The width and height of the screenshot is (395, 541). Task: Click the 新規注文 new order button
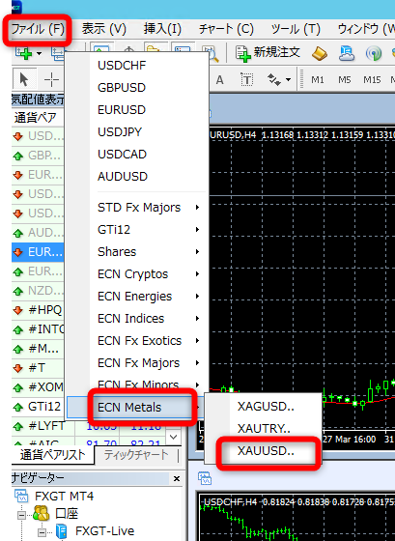268,53
